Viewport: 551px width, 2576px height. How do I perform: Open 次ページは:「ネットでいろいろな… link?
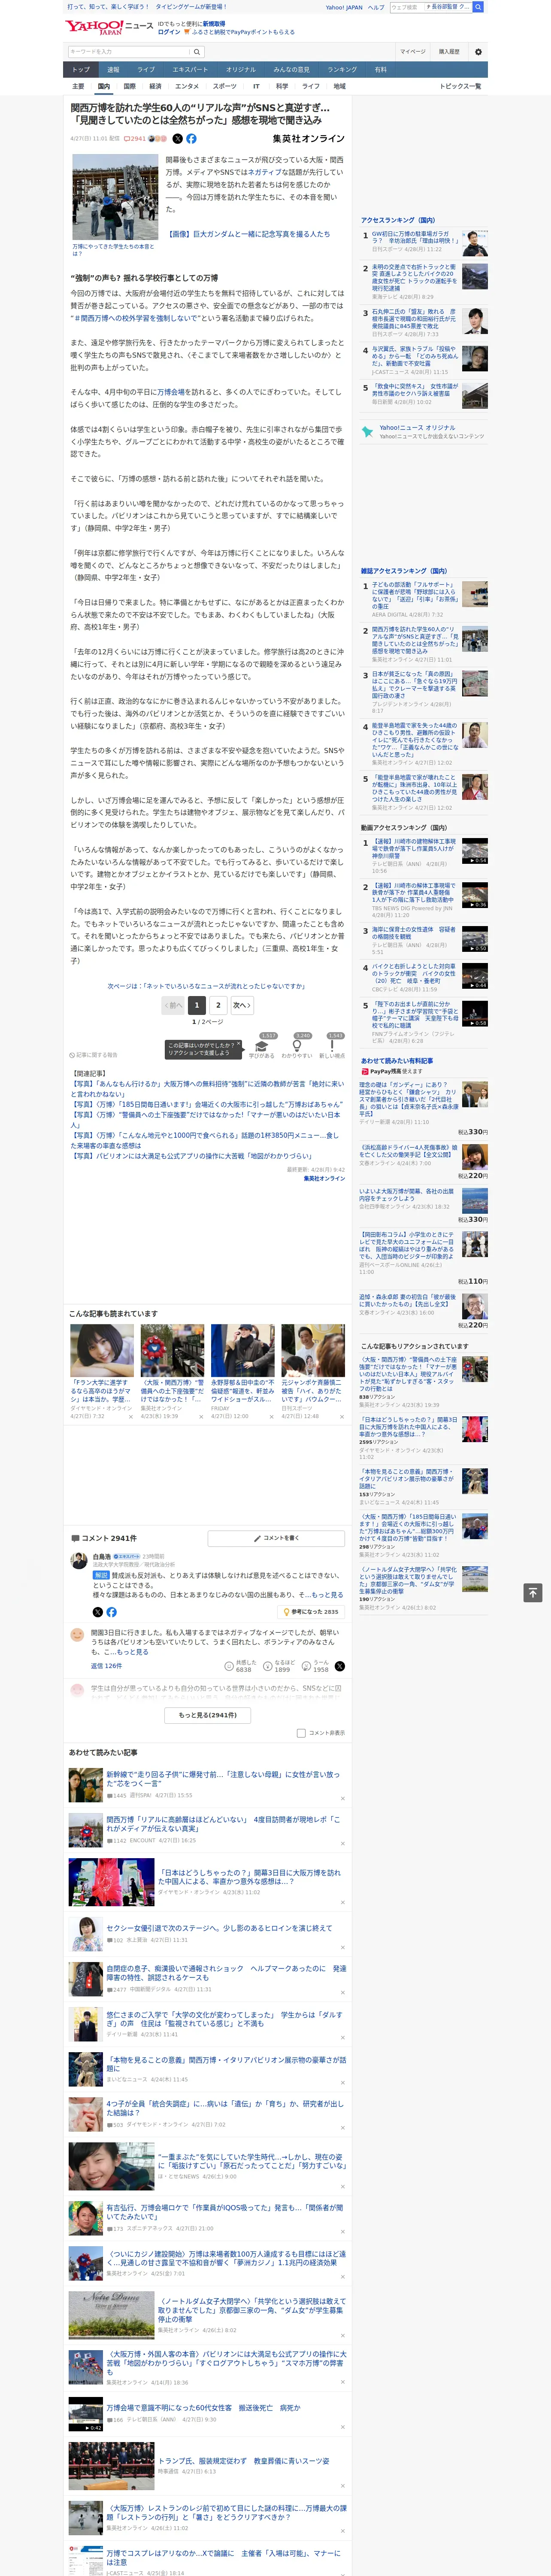tap(206, 986)
